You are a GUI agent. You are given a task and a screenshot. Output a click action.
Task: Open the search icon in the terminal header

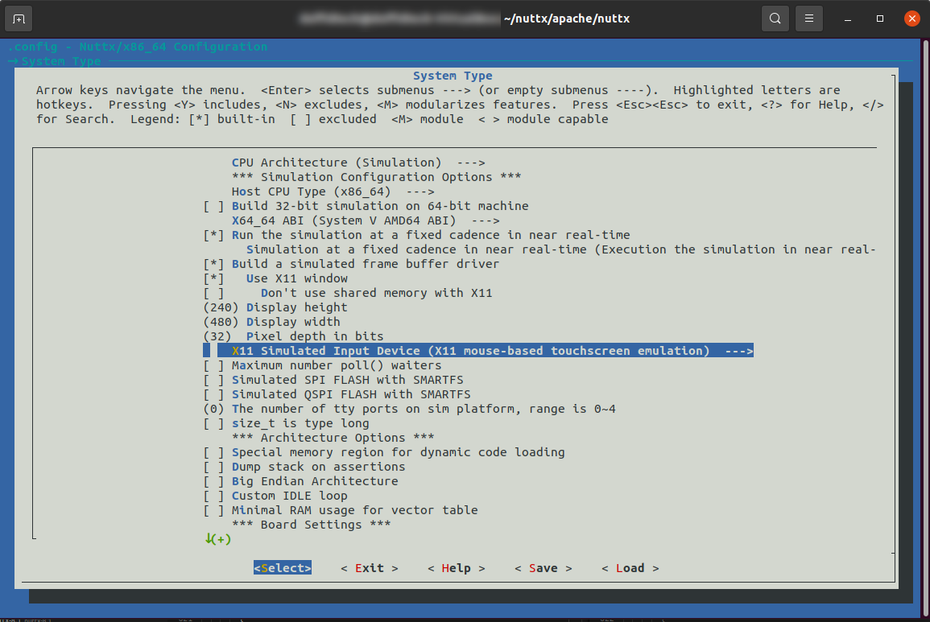click(x=775, y=18)
